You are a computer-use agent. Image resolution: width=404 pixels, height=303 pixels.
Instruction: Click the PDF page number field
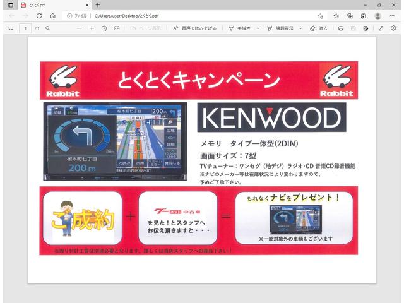point(25,28)
